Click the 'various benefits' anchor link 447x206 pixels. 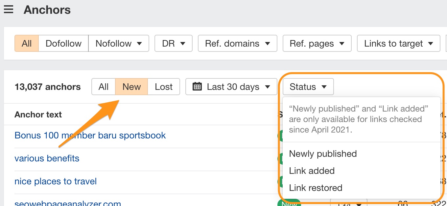(x=47, y=158)
